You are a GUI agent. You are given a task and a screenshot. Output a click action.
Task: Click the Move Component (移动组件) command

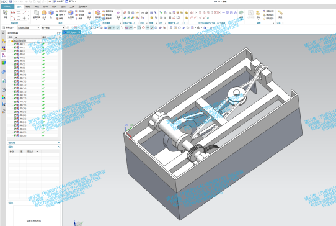point(268,15)
